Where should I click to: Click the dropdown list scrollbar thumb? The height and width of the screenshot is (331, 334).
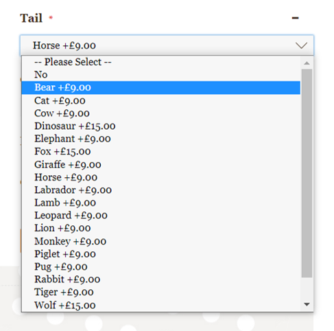pyautogui.click(x=307, y=173)
